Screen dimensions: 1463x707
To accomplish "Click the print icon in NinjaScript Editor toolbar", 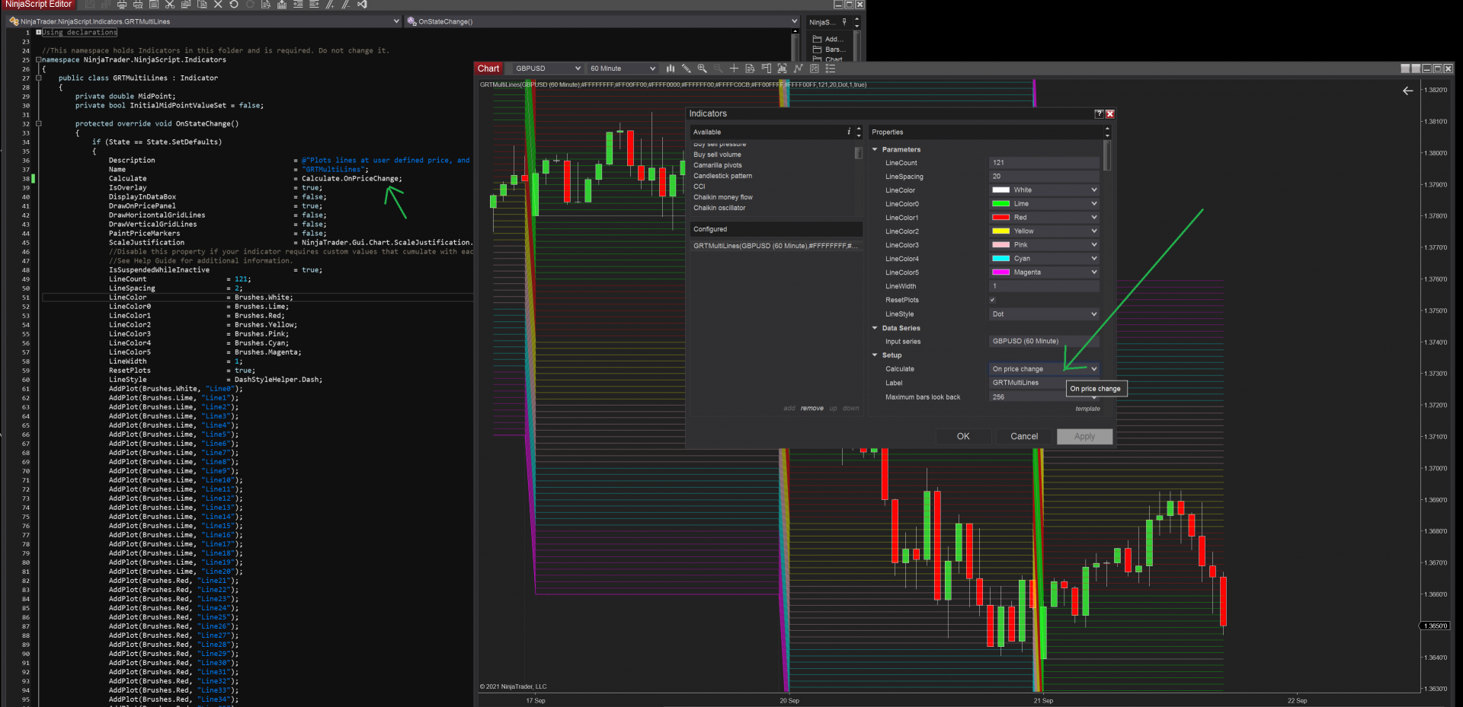I will tap(122, 5).
